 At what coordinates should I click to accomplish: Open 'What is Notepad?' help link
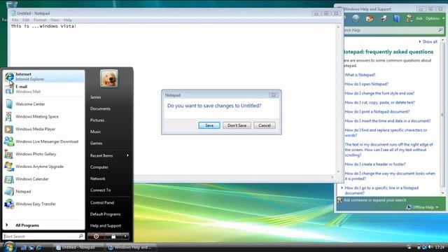click(360, 75)
